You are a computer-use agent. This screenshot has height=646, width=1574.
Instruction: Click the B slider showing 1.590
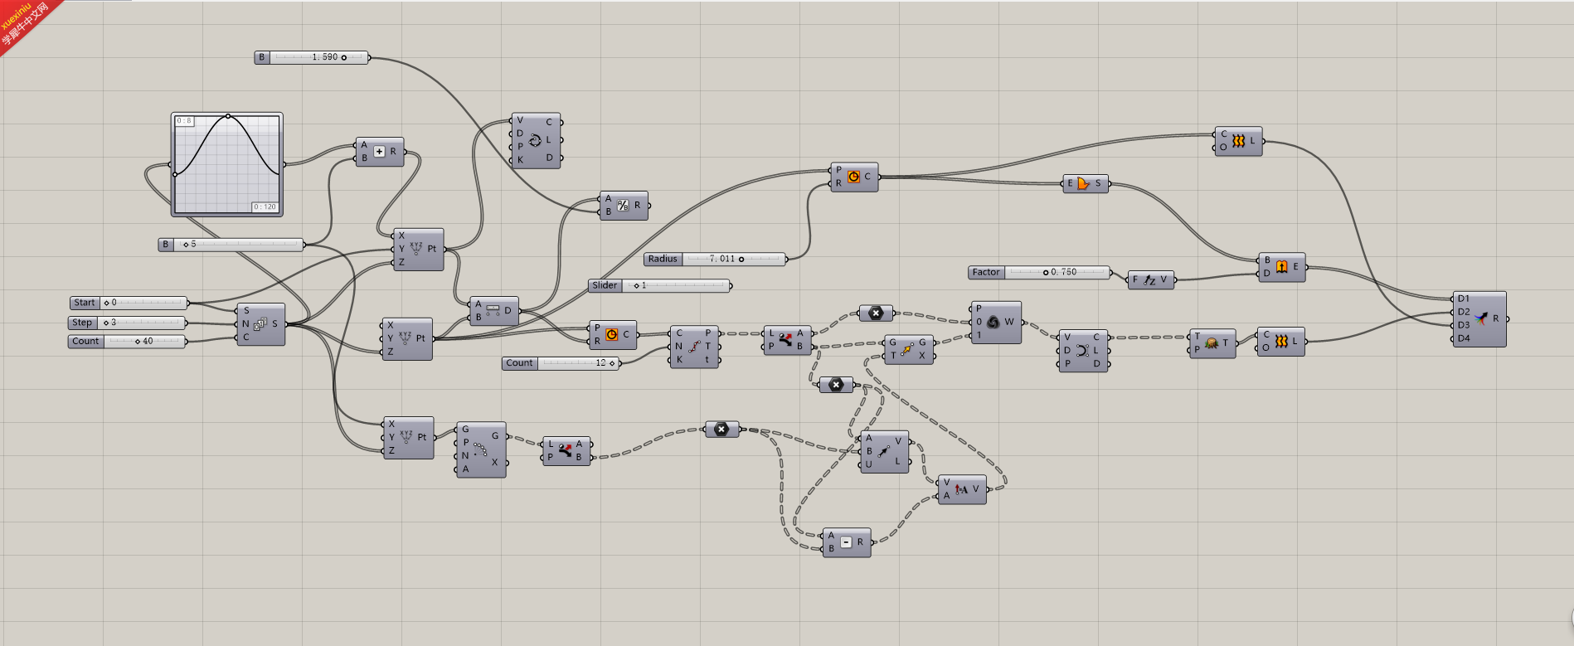[x=312, y=57]
